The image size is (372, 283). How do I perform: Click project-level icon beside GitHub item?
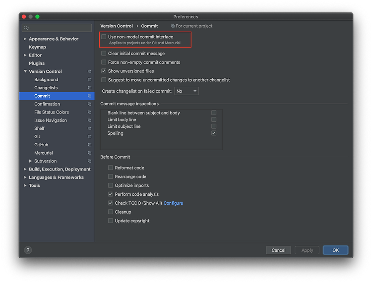point(90,145)
